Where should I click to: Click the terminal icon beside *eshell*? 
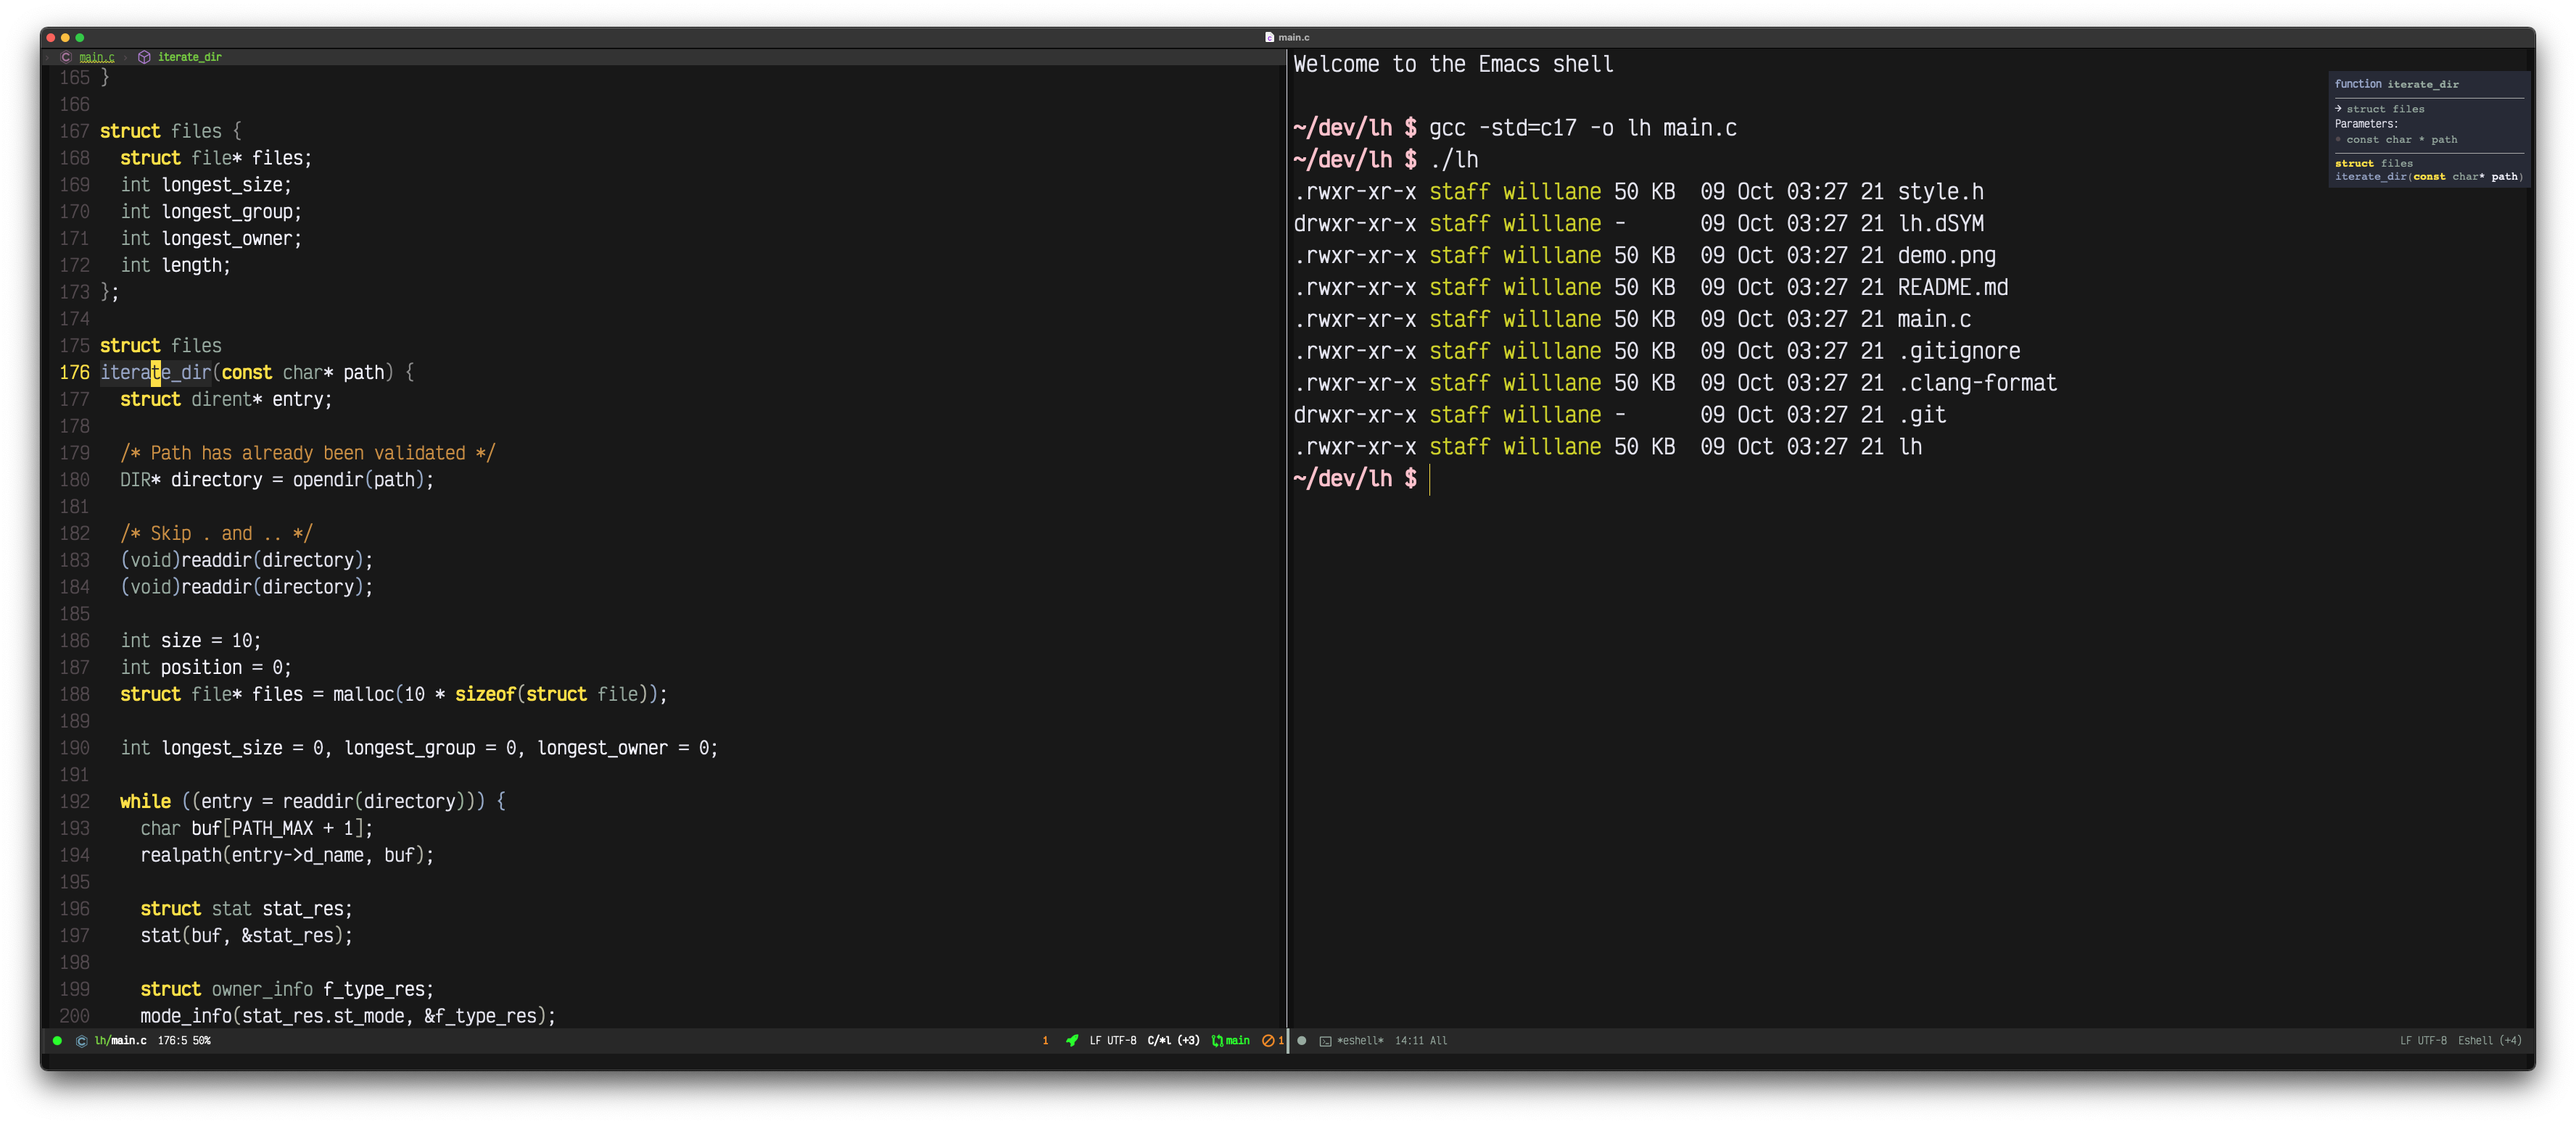point(1325,1041)
